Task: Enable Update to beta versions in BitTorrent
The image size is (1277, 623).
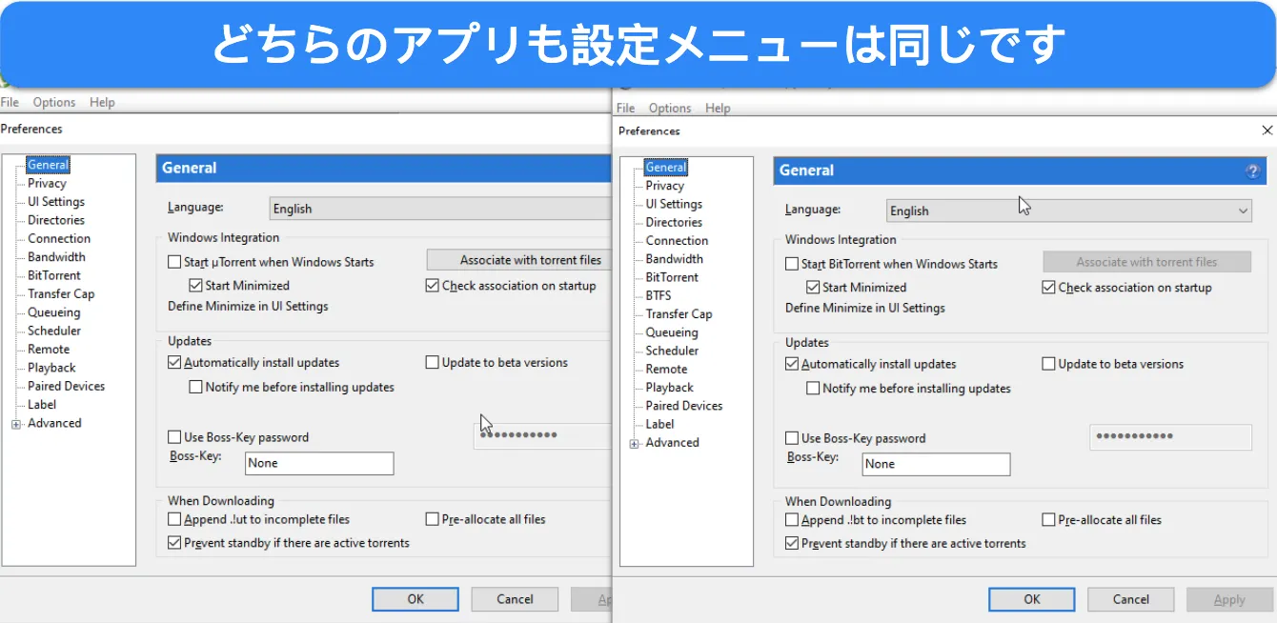Action: tap(1049, 364)
